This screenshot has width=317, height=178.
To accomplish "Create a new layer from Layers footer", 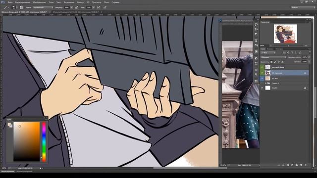I will (301, 165).
